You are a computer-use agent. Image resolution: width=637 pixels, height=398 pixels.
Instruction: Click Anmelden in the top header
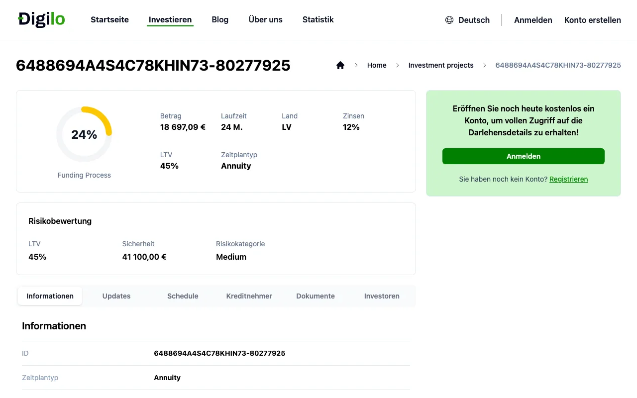click(533, 20)
